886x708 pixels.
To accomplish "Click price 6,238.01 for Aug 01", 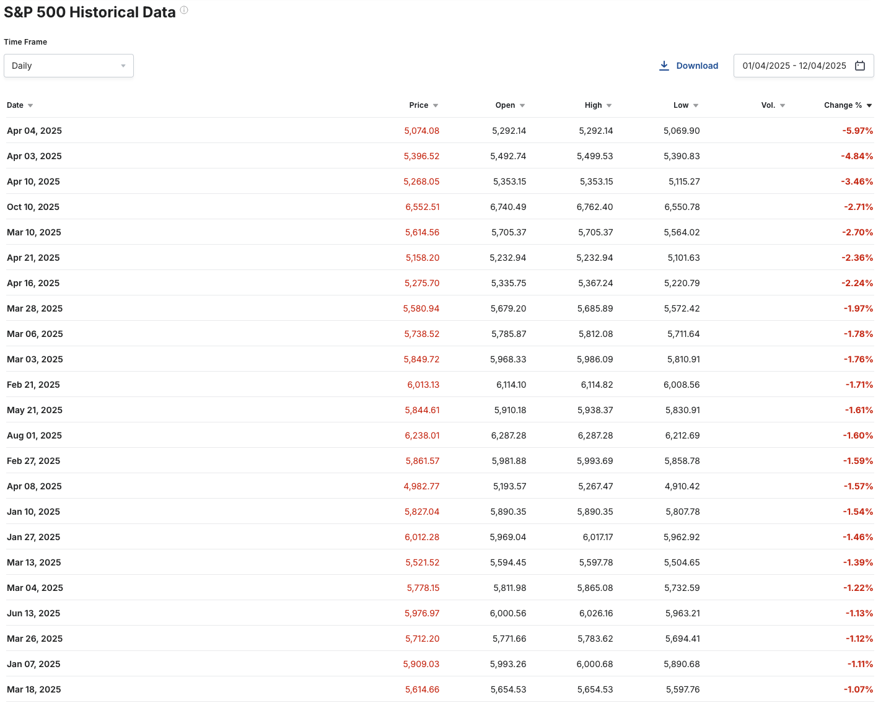I will point(422,435).
